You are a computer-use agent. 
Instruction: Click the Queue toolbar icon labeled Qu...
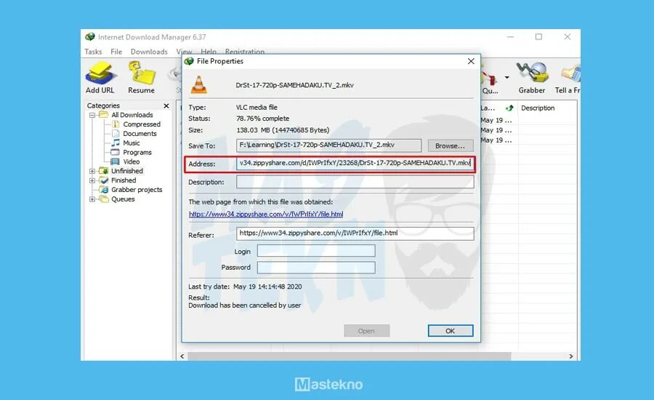490,79
